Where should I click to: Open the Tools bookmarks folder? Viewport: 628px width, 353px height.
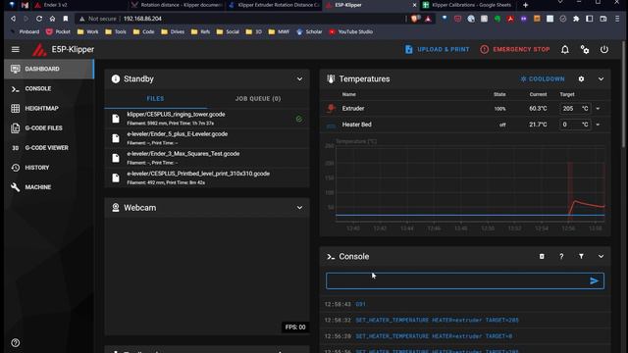click(116, 31)
